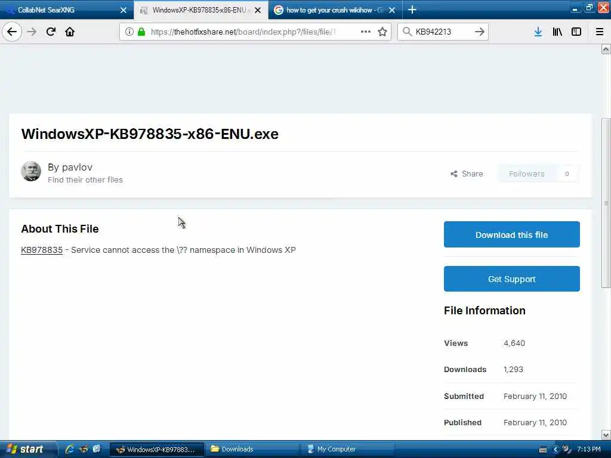
Task: Click the Download this file button
Action: [x=511, y=234]
